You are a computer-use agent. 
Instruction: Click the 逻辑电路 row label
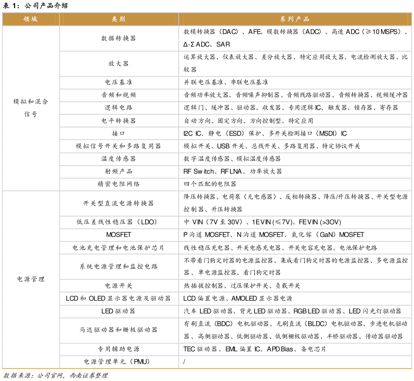[x=119, y=107]
